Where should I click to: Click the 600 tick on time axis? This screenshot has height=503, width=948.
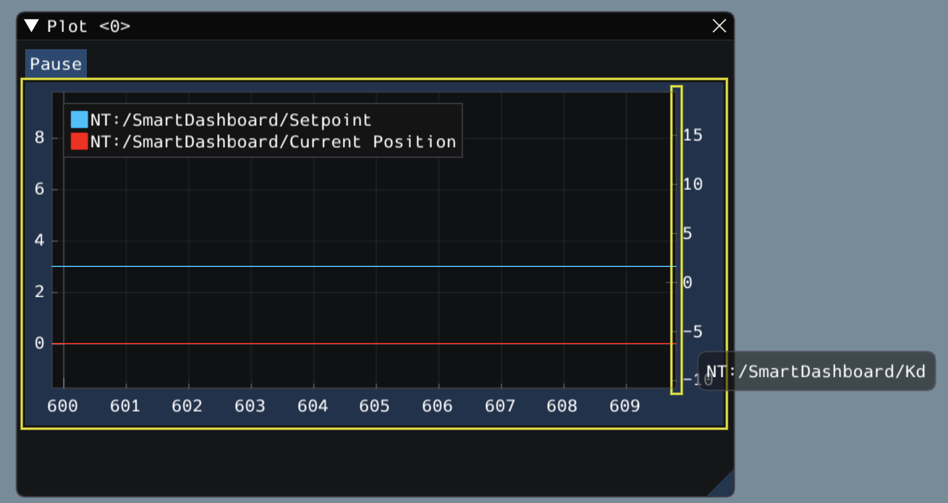click(x=62, y=406)
